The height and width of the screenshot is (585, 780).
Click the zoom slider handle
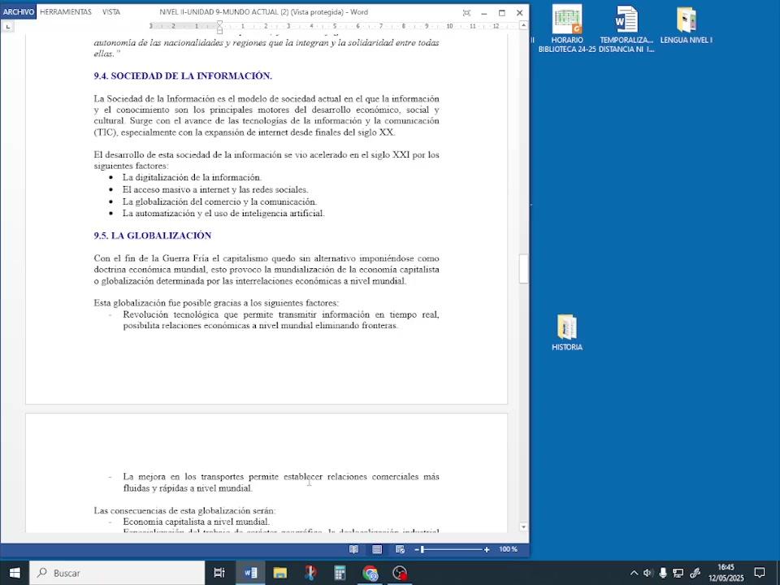[x=422, y=550]
